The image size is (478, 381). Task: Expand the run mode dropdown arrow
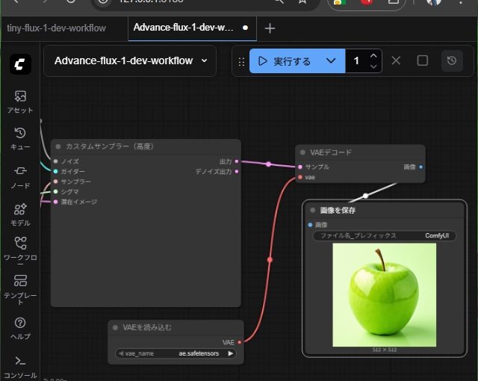click(x=331, y=61)
